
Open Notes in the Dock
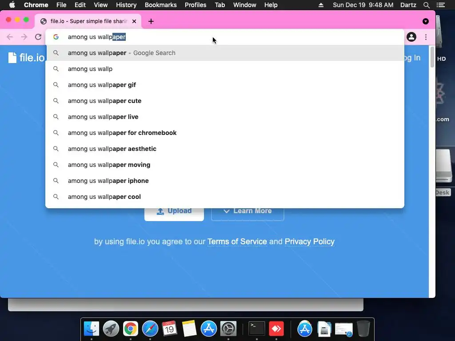[x=189, y=329]
